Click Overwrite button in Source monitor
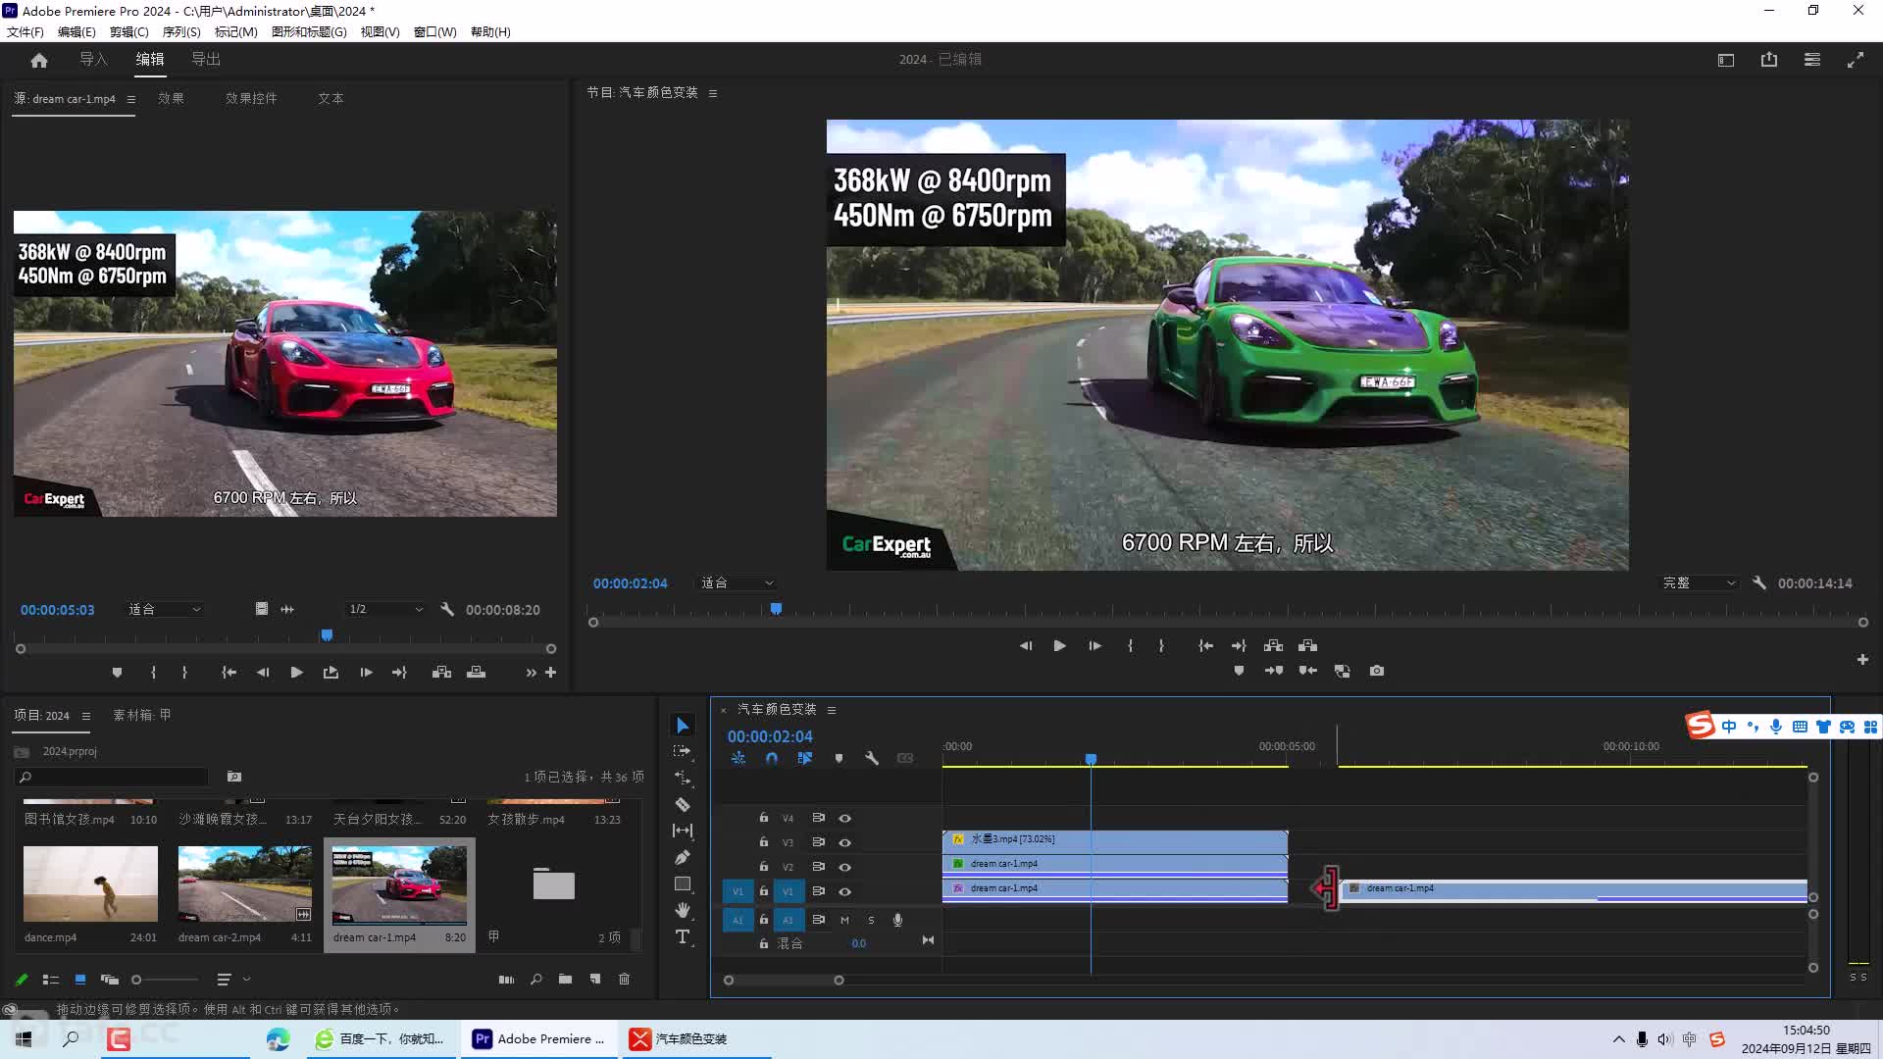The height and width of the screenshot is (1059, 1883). [476, 672]
